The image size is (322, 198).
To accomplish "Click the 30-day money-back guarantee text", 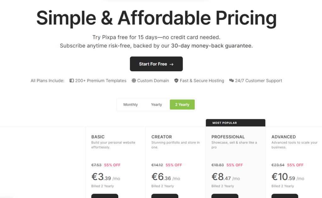I will tap(212, 46).
